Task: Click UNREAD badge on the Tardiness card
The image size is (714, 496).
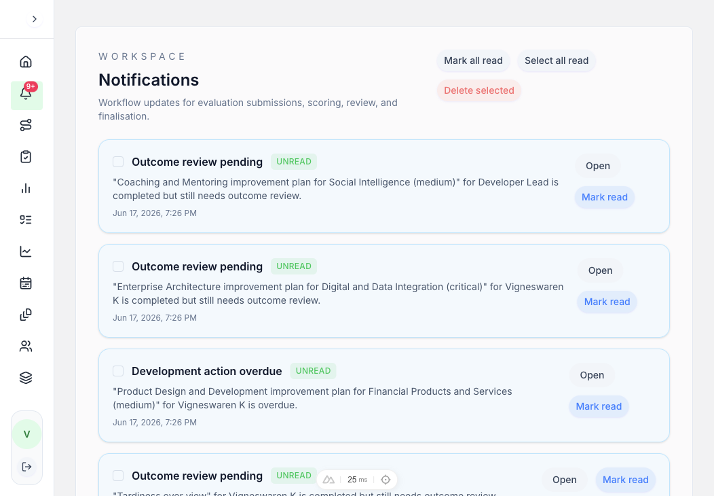Action: click(x=294, y=476)
